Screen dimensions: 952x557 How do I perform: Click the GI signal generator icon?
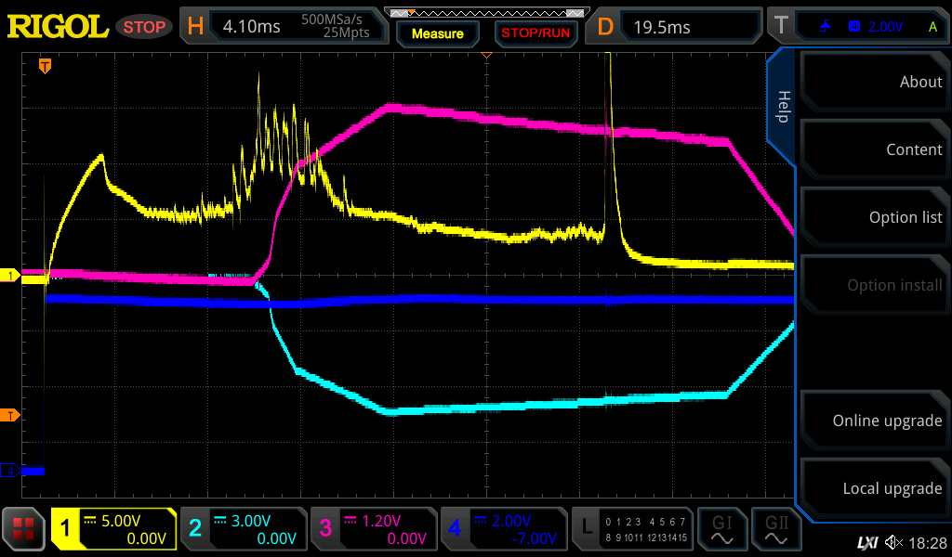point(721,529)
